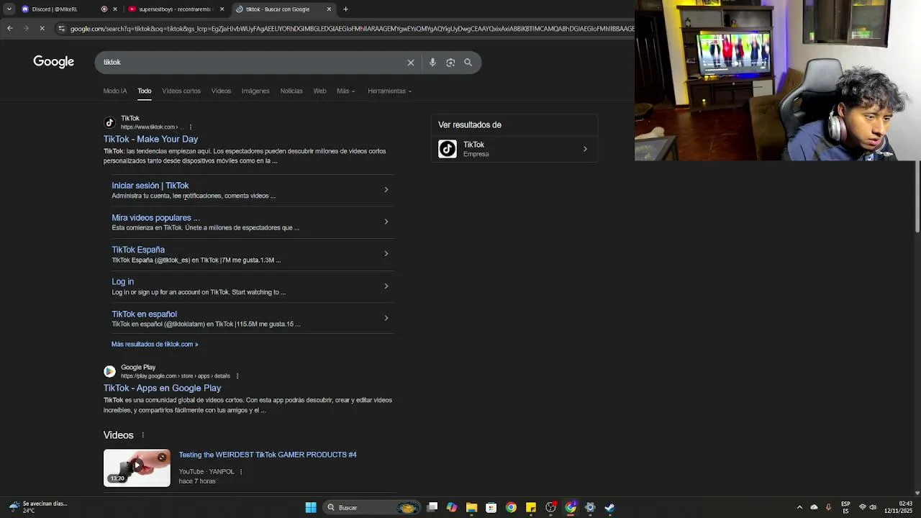This screenshot has width=921, height=518.
Task: Start voice search with microphone icon
Action: 432,63
